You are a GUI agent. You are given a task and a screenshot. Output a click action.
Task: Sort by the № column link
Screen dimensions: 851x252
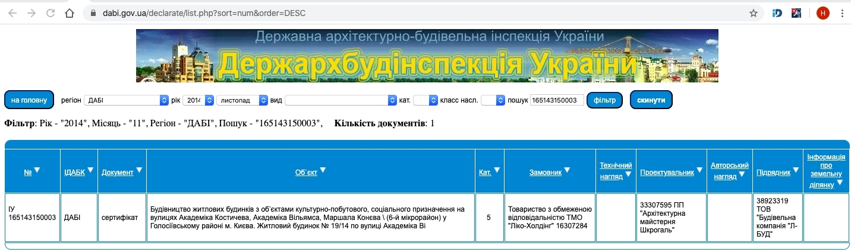27,173
